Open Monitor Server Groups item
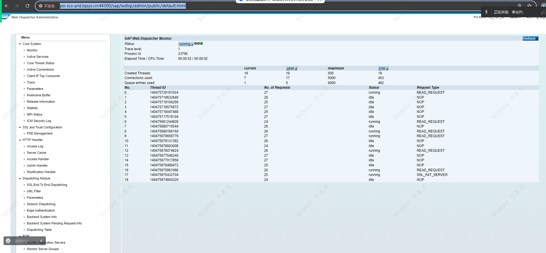 (x=43, y=249)
